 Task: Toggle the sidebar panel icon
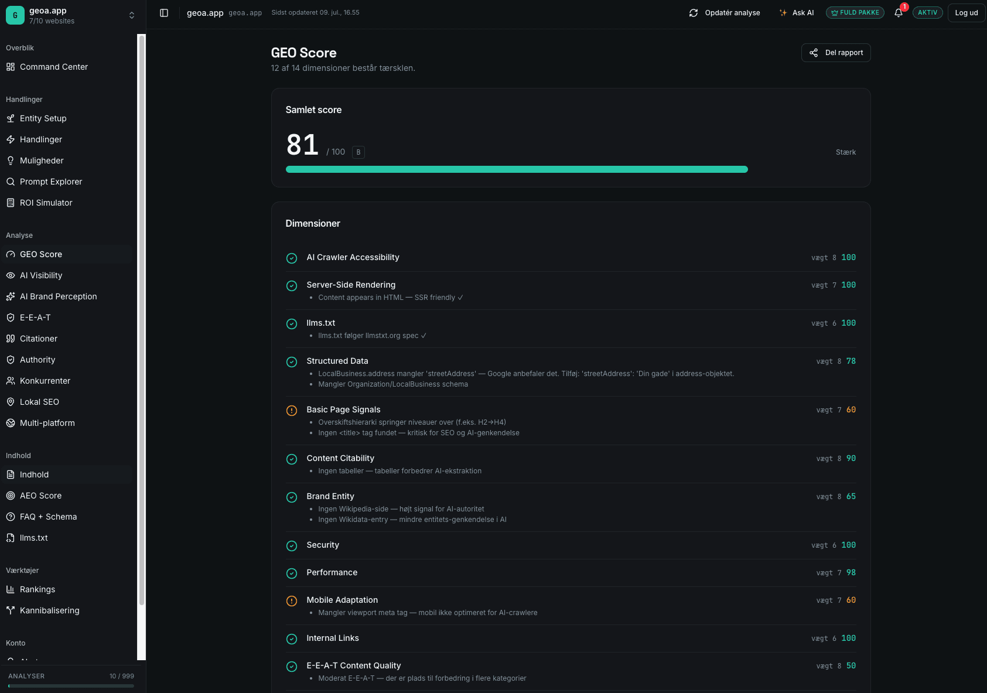click(164, 13)
